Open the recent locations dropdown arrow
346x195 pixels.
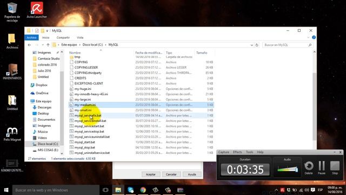point(43,45)
